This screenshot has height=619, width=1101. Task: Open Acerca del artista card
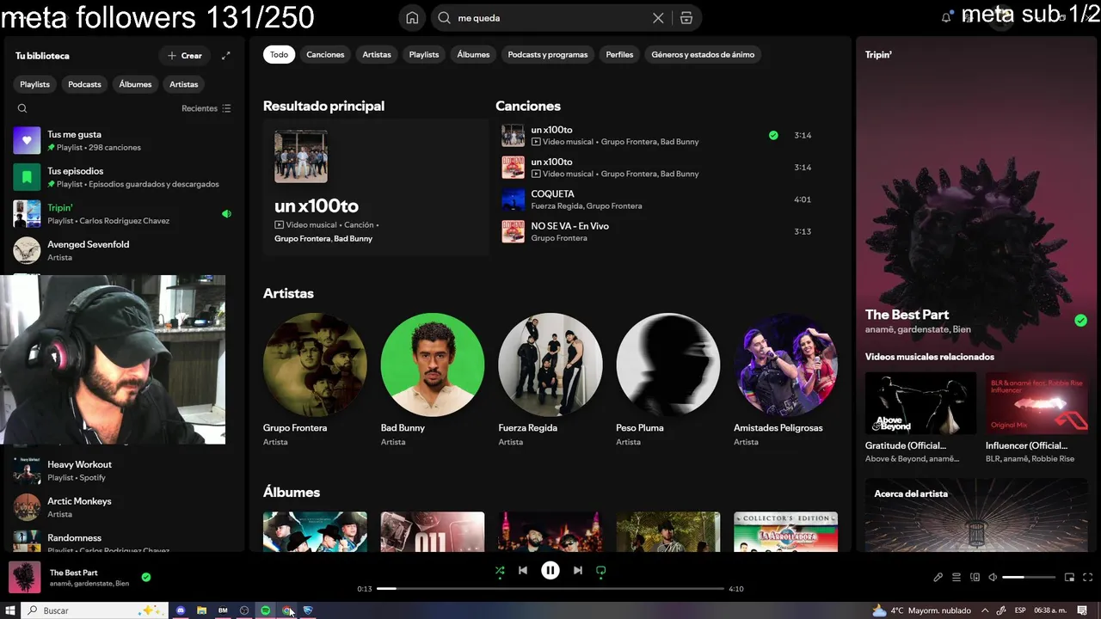pos(976,515)
